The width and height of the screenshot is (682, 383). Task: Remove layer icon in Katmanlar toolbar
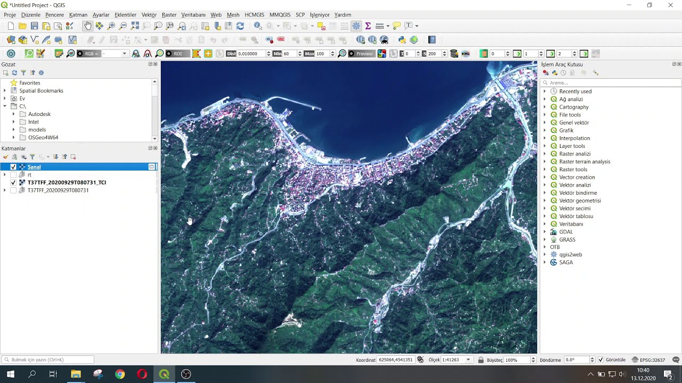point(73,157)
